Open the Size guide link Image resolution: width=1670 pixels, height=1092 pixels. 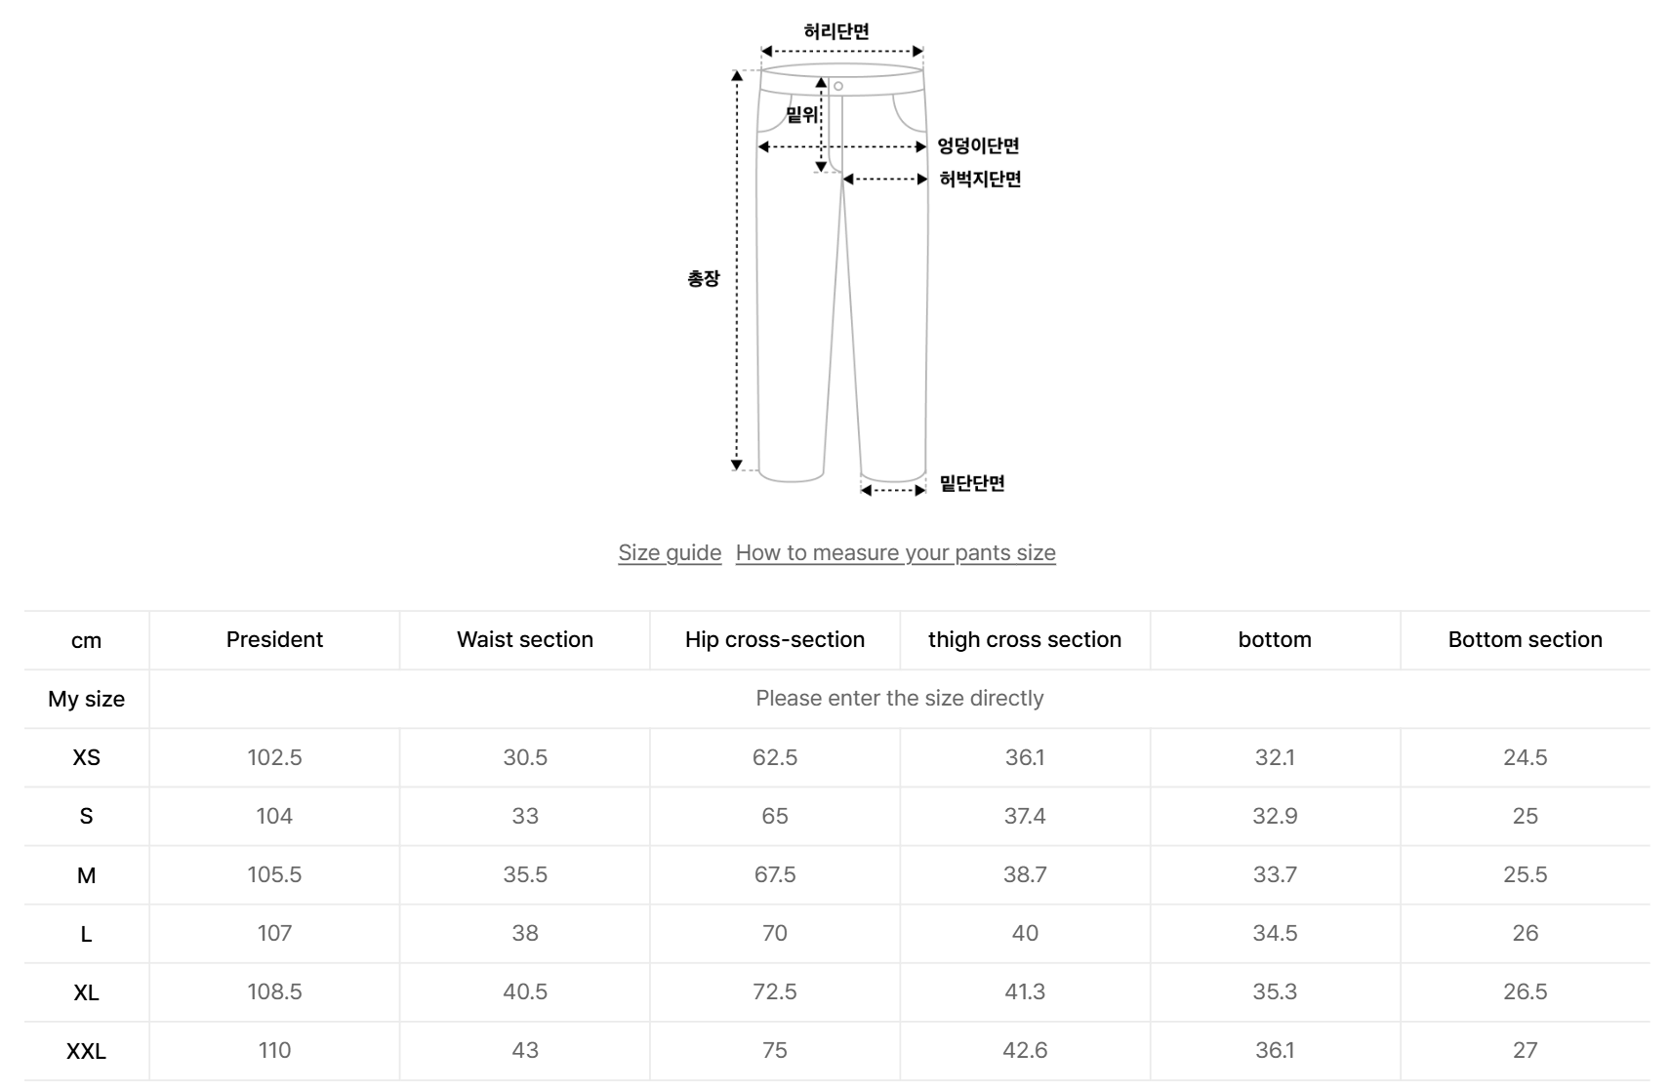click(x=670, y=552)
